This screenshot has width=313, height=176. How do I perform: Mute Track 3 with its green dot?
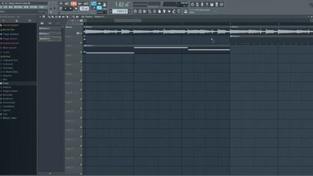pyautogui.click(x=81, y=52)
